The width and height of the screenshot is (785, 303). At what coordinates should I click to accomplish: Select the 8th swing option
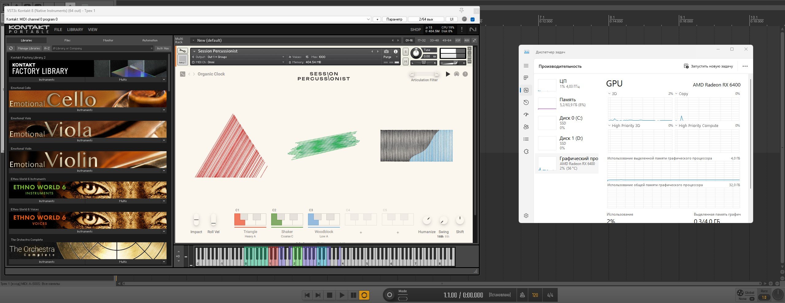point(447,236)
